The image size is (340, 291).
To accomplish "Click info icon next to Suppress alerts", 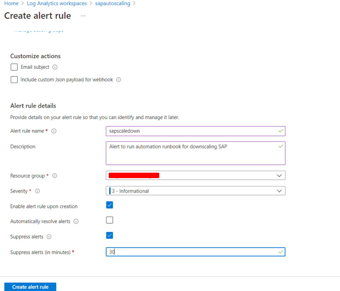I will [x=49, y=237].
